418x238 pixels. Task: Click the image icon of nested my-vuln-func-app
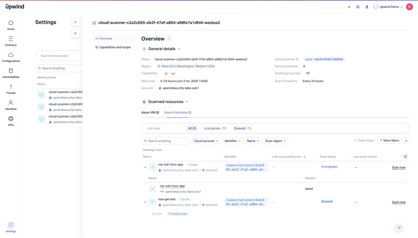153,189
